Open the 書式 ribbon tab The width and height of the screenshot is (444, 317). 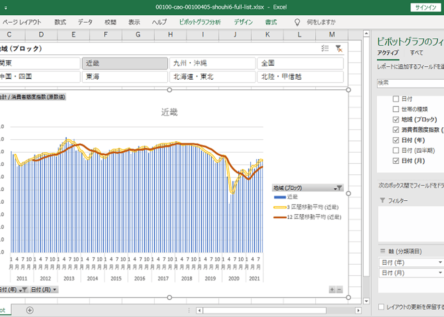[271, 22]
